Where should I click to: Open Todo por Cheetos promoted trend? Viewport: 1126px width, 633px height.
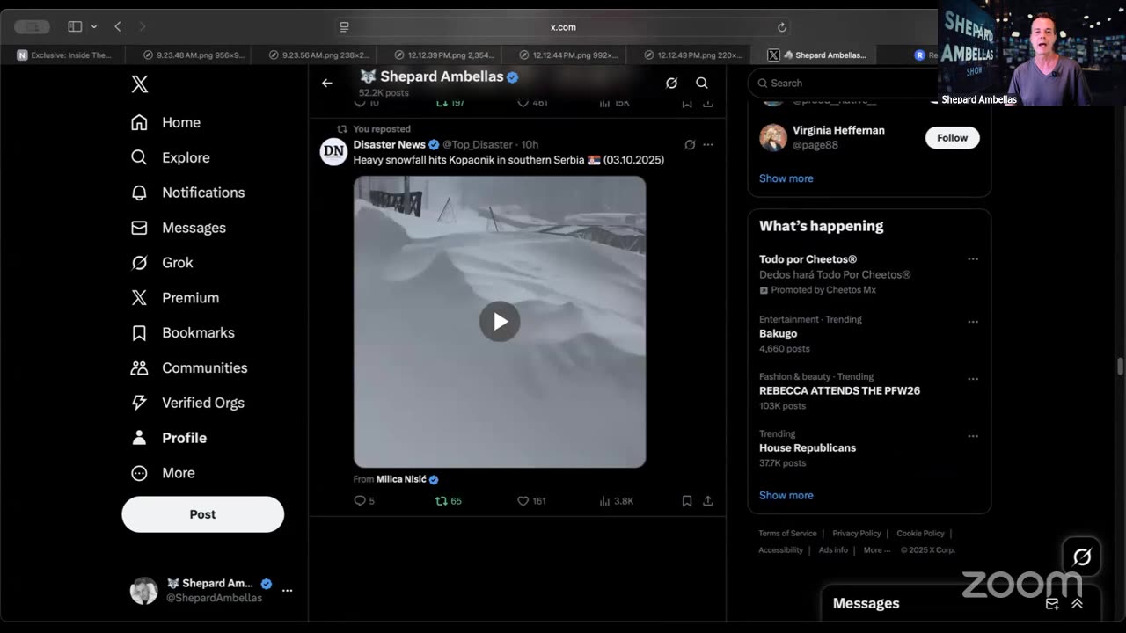click(x=808, y=259)
